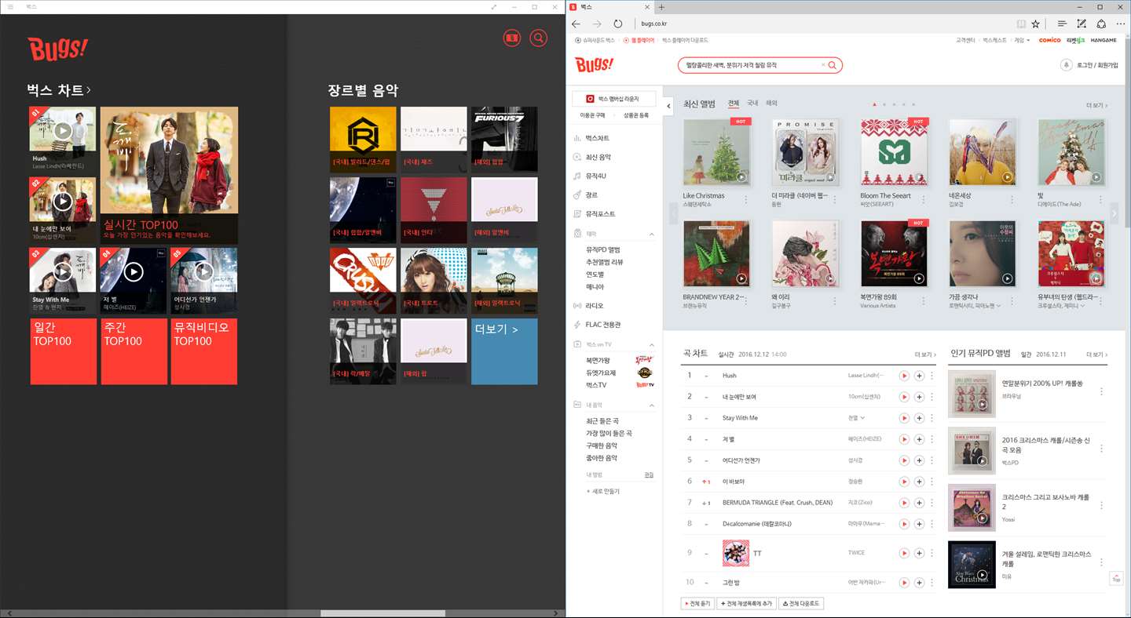Clear the website search box with the x icon
The height and width of the screenshot is (618, 1131).
coord(823,65)
